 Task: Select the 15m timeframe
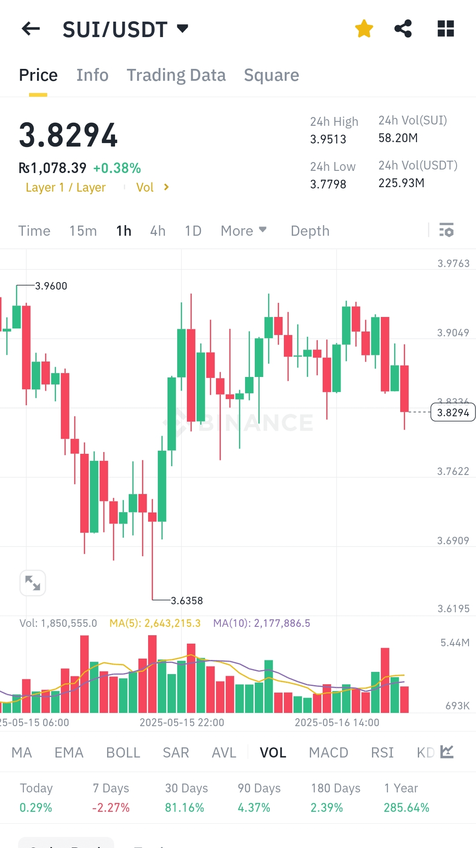pyautogui.click(x=83, y=231)
